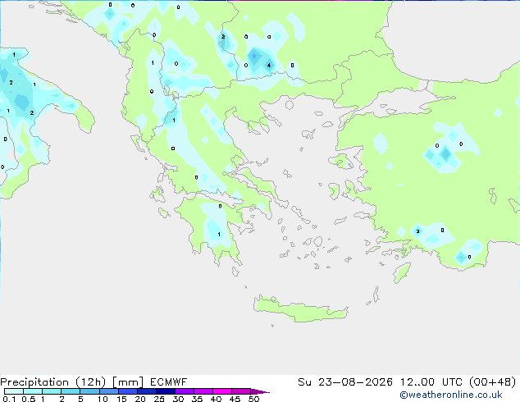
Task: Choose the 45–50 mm legend color swatch
Action: pos(241,391)
